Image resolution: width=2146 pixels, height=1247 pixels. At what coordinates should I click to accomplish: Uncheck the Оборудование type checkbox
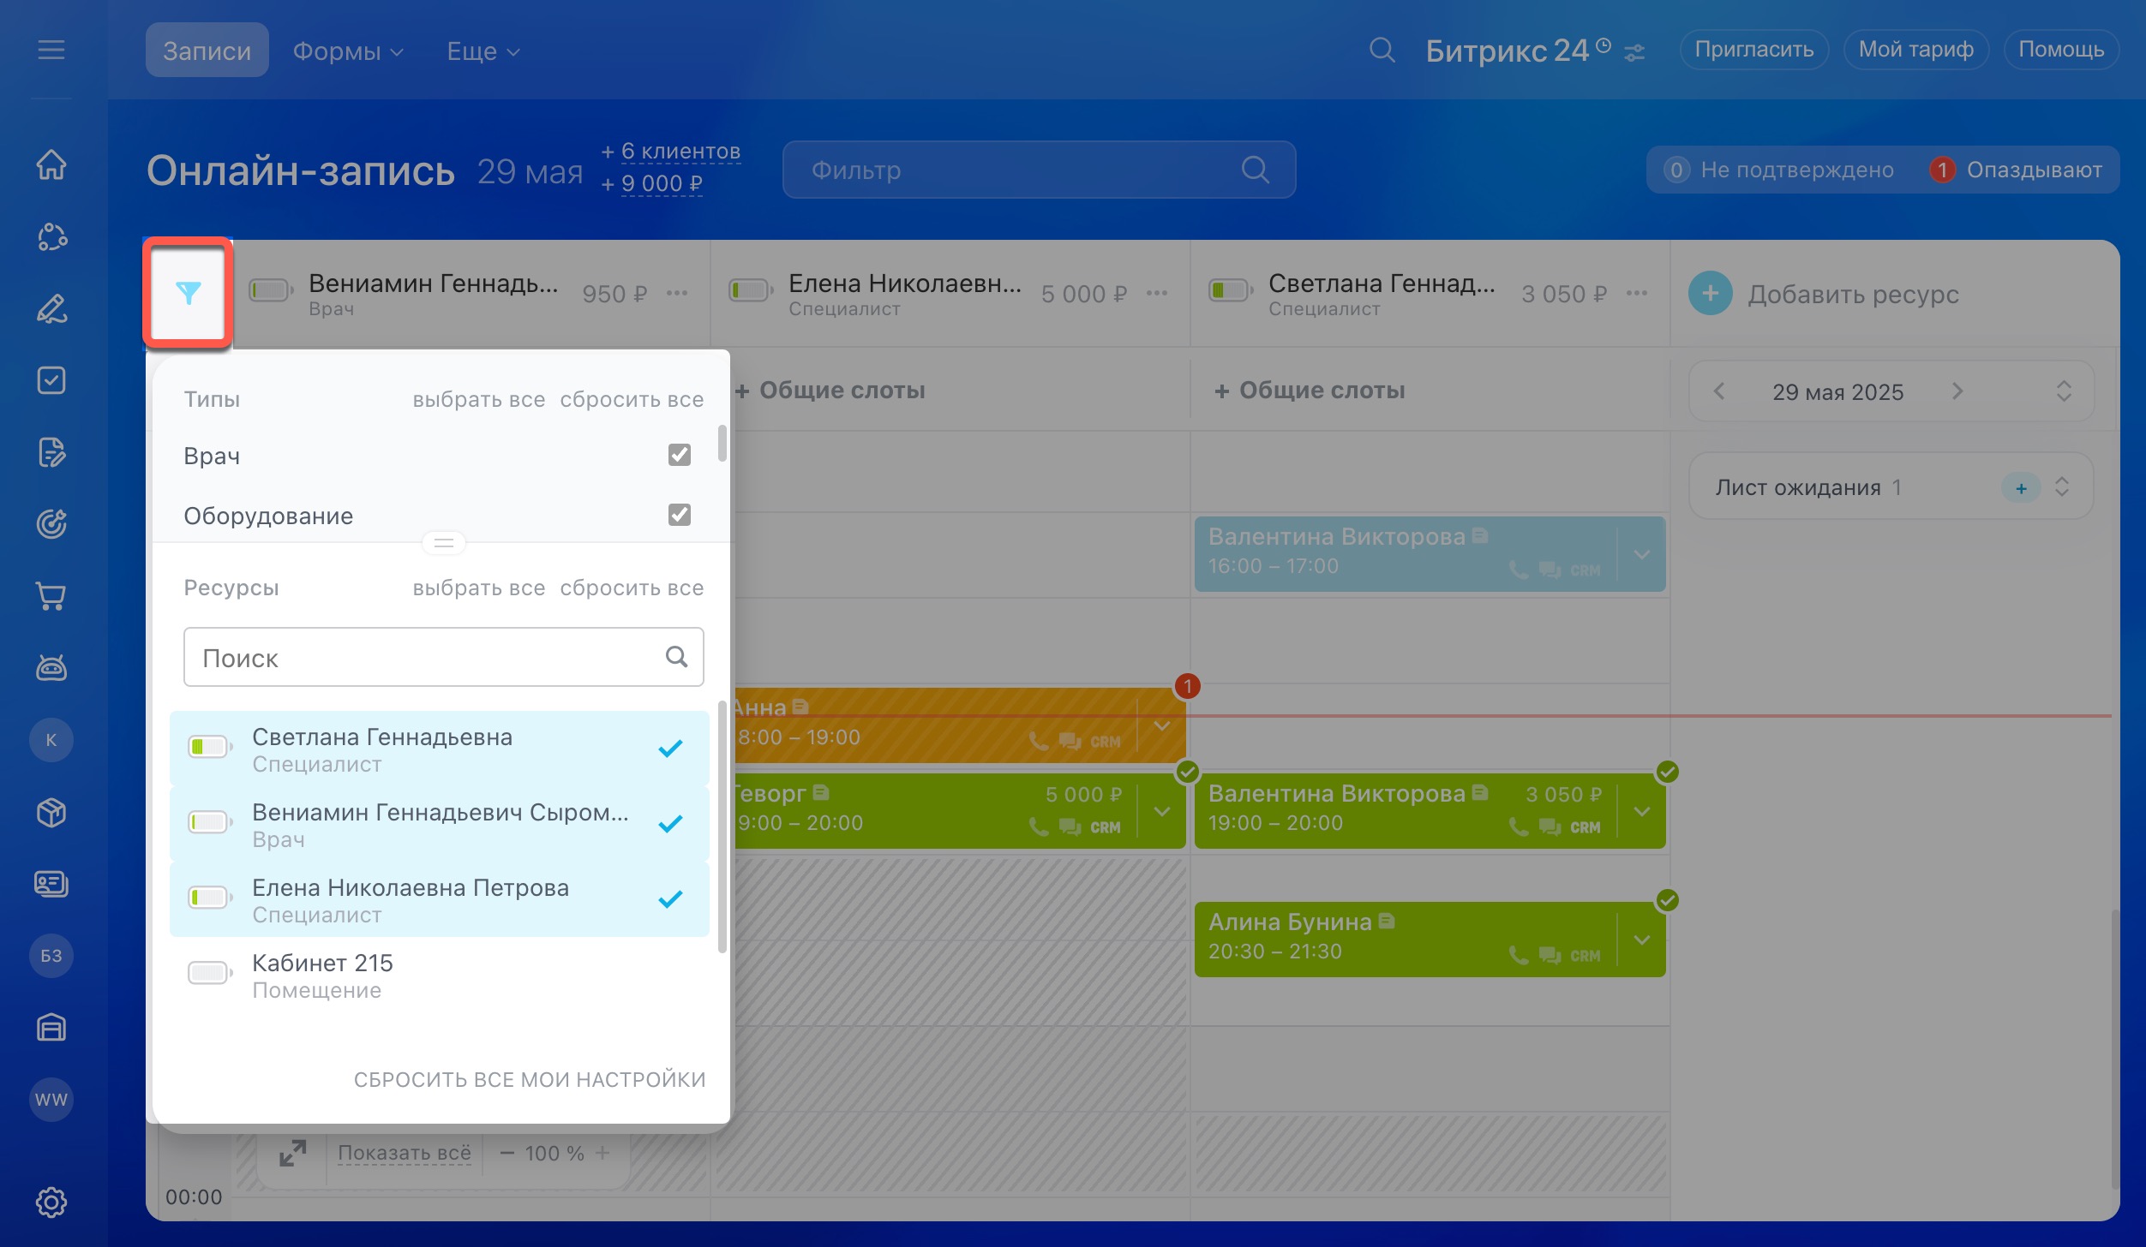point(679,515)
